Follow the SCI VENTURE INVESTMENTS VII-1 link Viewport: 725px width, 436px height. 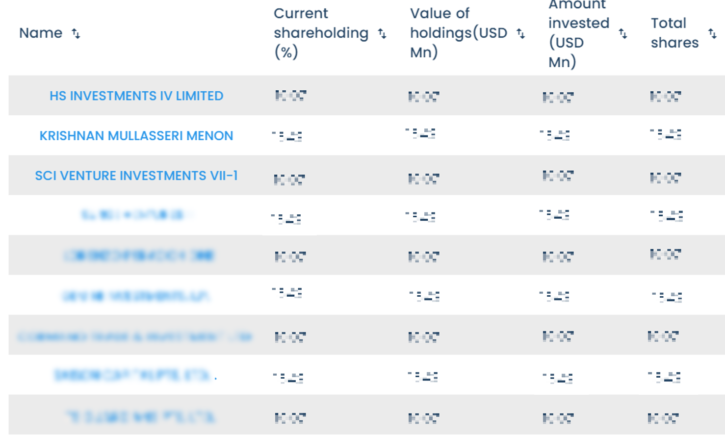136,176
